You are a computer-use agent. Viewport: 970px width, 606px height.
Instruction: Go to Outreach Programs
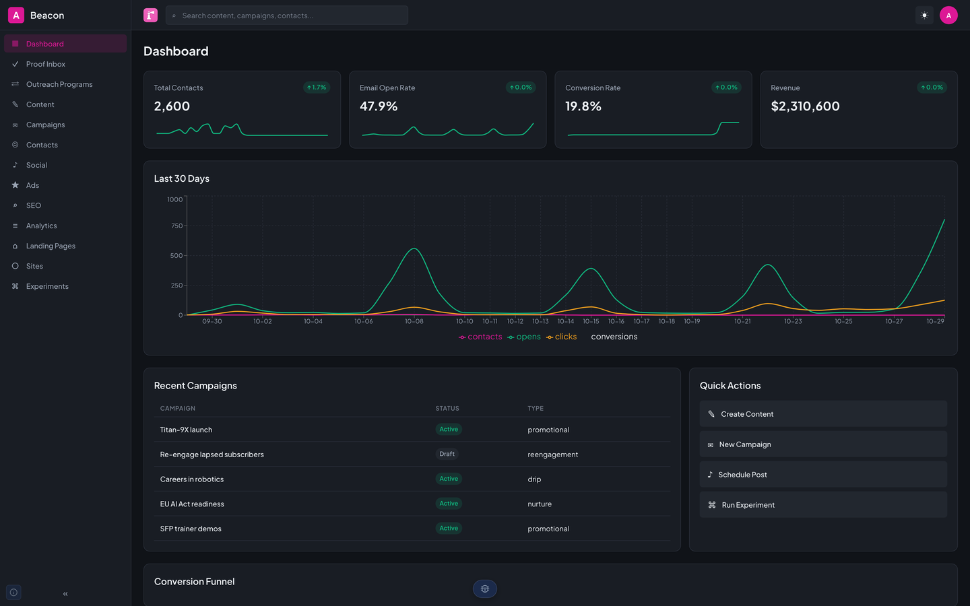pyautogui.click(x=65, y=84)
